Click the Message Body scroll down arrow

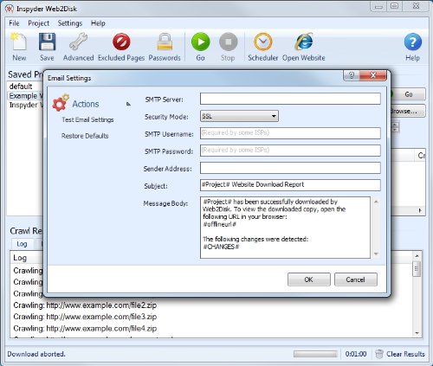[376, 254]
